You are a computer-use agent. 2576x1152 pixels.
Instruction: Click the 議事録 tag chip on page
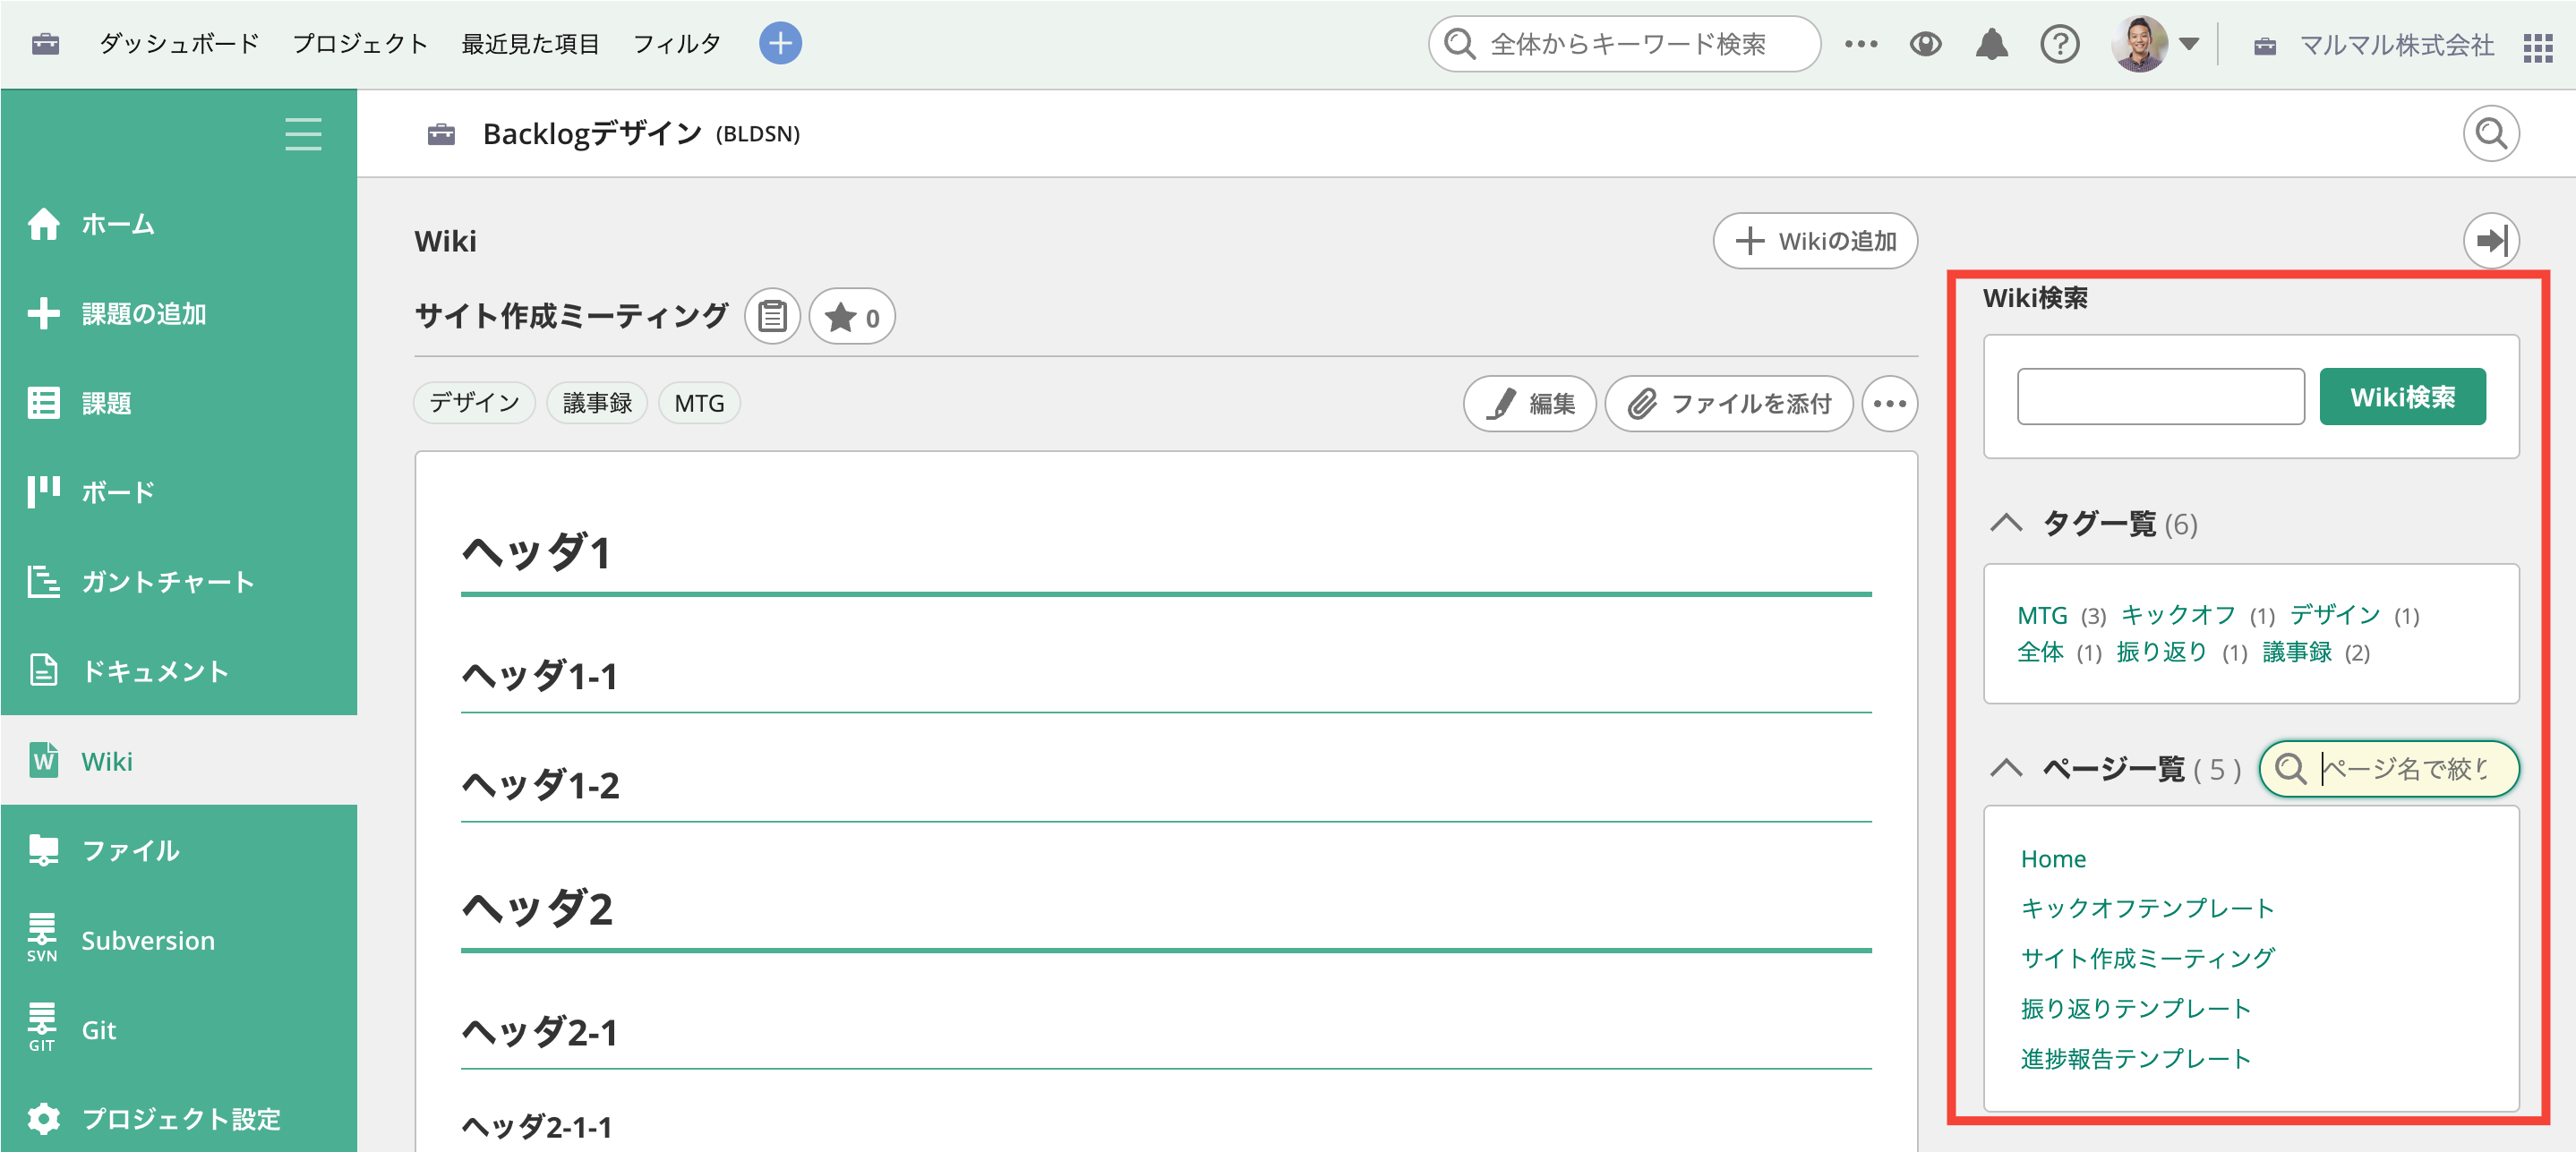597,403
